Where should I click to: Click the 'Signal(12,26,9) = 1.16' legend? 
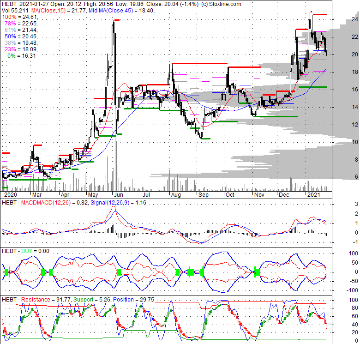point(118,203)
